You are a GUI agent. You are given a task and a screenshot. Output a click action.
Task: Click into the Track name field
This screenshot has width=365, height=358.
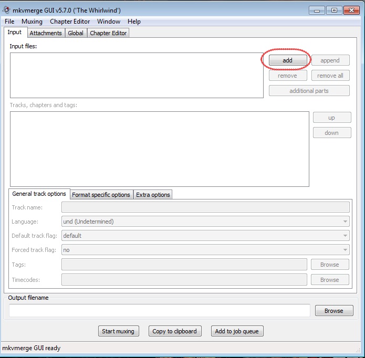[205, 207]
